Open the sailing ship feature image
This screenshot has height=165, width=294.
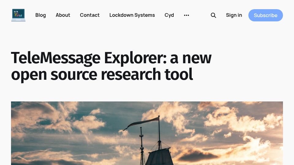coord(147,133)
